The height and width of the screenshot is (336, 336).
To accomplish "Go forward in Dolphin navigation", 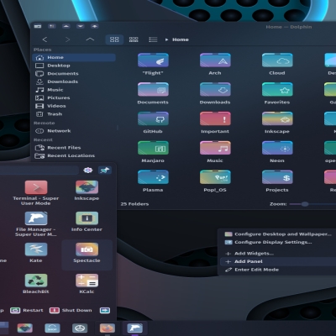I will [67, 39].
